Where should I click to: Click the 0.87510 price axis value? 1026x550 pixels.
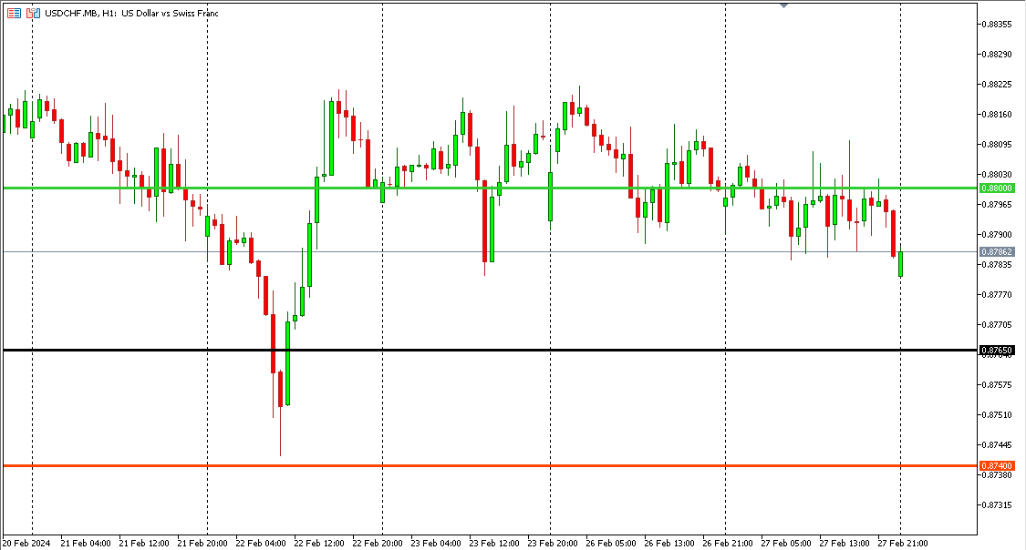(997, 415)
